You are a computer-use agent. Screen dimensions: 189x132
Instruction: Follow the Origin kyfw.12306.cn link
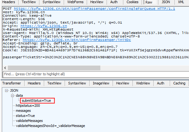(44, 26)
